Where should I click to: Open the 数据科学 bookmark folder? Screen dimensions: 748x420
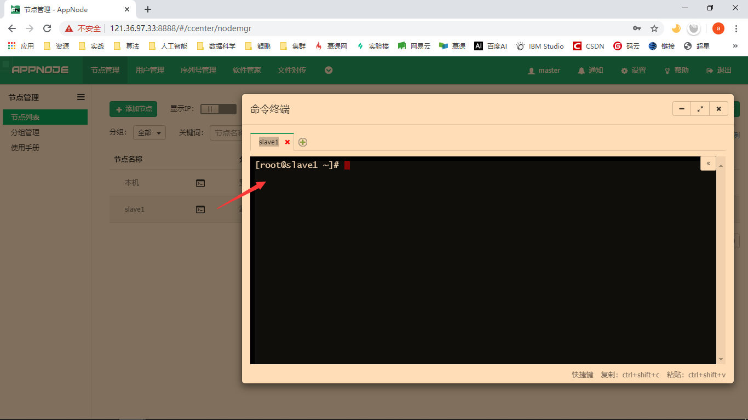[216, 46]
